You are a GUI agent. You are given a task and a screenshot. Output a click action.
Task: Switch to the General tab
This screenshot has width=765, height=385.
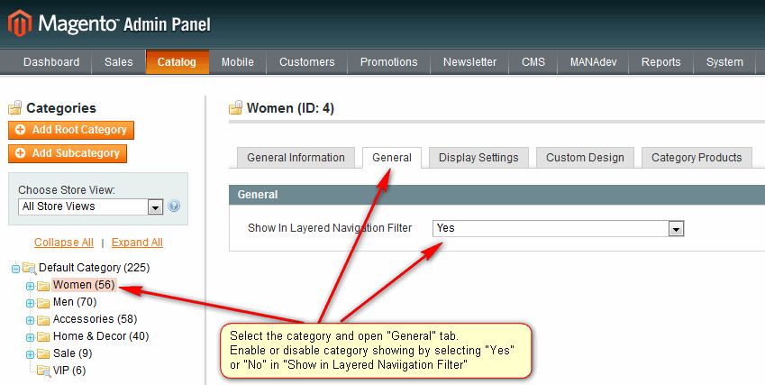click(x=392, y=158)
